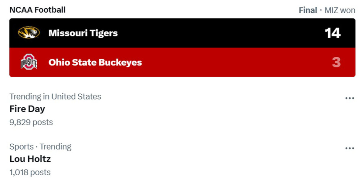Image resolution: width=364 pixels, height=182 pixels.
Task: Select the Missouri Tigers team name
Action: (x=83, y=33)
